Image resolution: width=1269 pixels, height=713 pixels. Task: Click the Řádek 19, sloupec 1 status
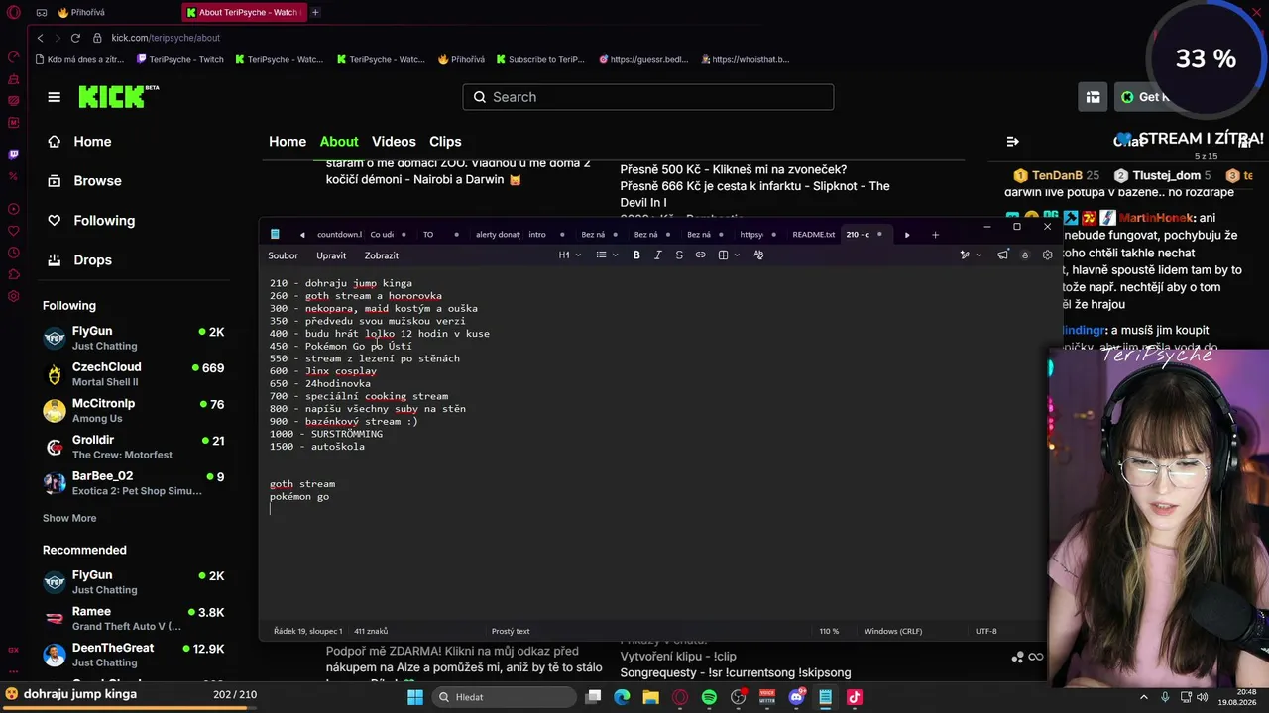click(x=307, y=631)
